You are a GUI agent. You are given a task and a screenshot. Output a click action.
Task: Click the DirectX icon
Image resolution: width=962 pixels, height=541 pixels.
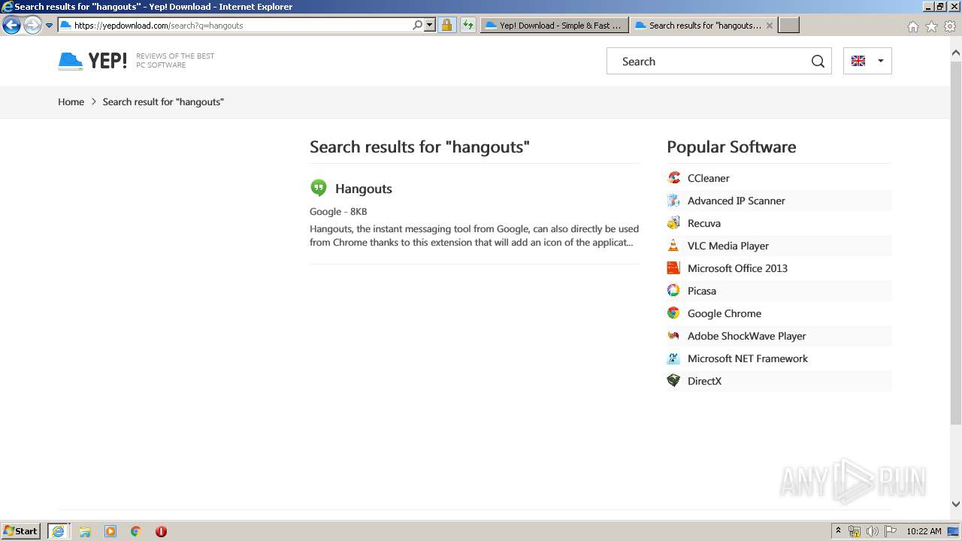point(673,381)
